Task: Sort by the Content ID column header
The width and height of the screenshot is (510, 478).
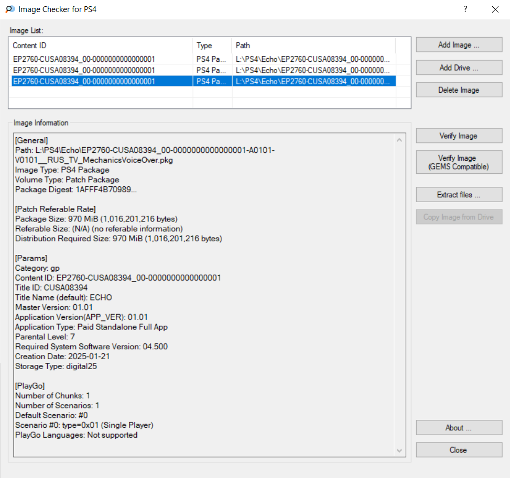Action: tap(101, 46)
